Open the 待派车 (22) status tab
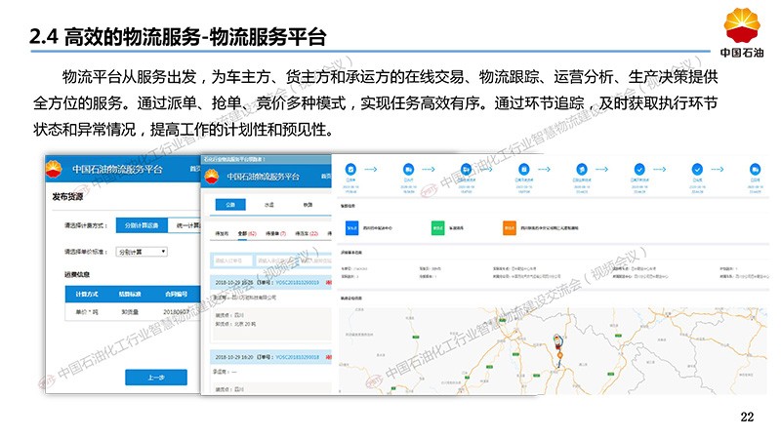The height and width of the screenshot is (439, 781). pyautogui.click(x=307, y=233)
